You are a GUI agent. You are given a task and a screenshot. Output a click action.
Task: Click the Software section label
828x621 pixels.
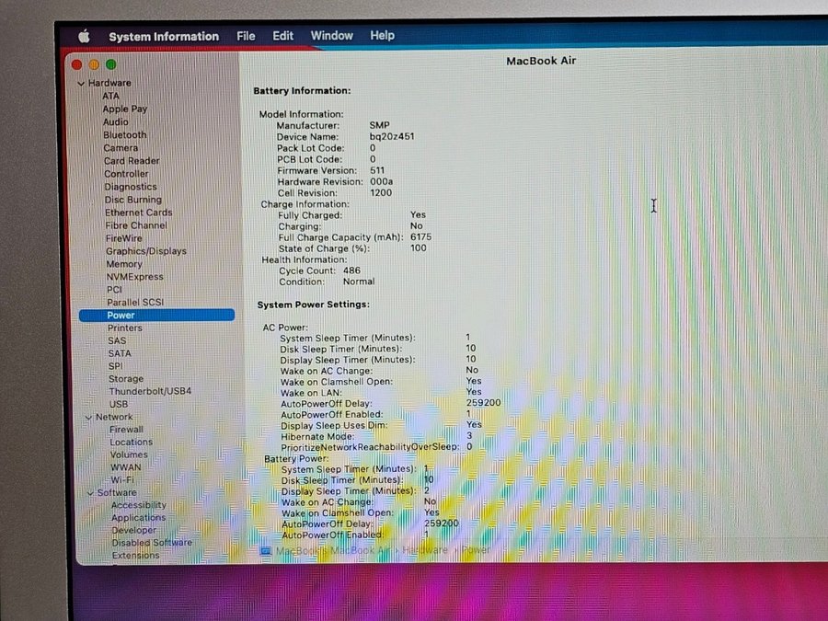117,493
